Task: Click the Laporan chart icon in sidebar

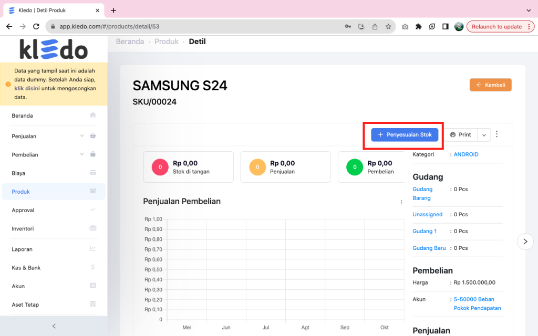Action: coord(92,249)
